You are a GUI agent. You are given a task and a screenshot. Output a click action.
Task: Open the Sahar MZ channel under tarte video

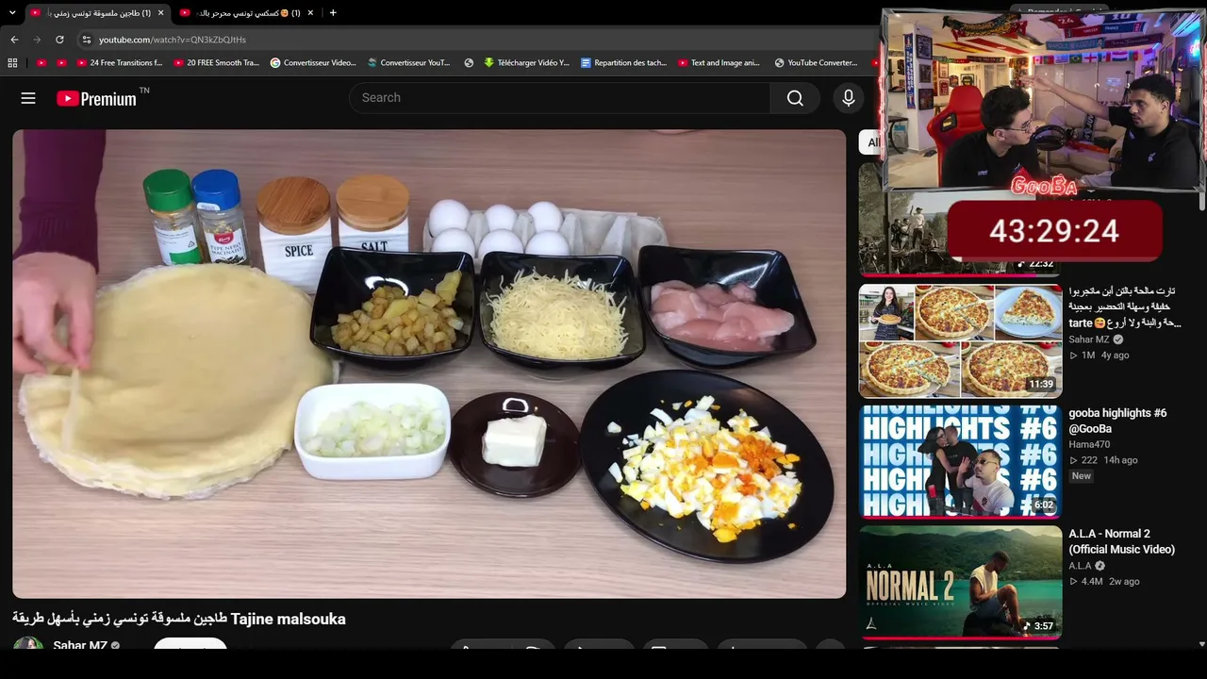coord(1089,339)
